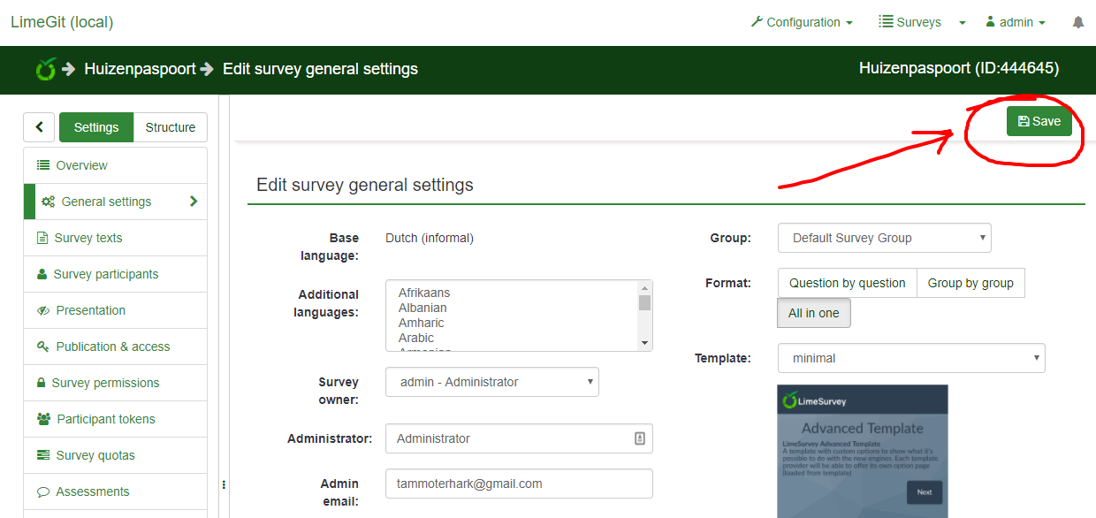Select Question by question format
1096x518 pixels.
(847, 283)
